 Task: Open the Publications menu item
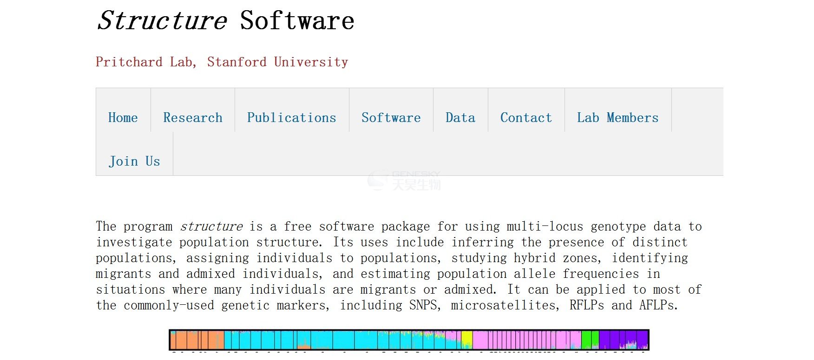click(292, 118)
